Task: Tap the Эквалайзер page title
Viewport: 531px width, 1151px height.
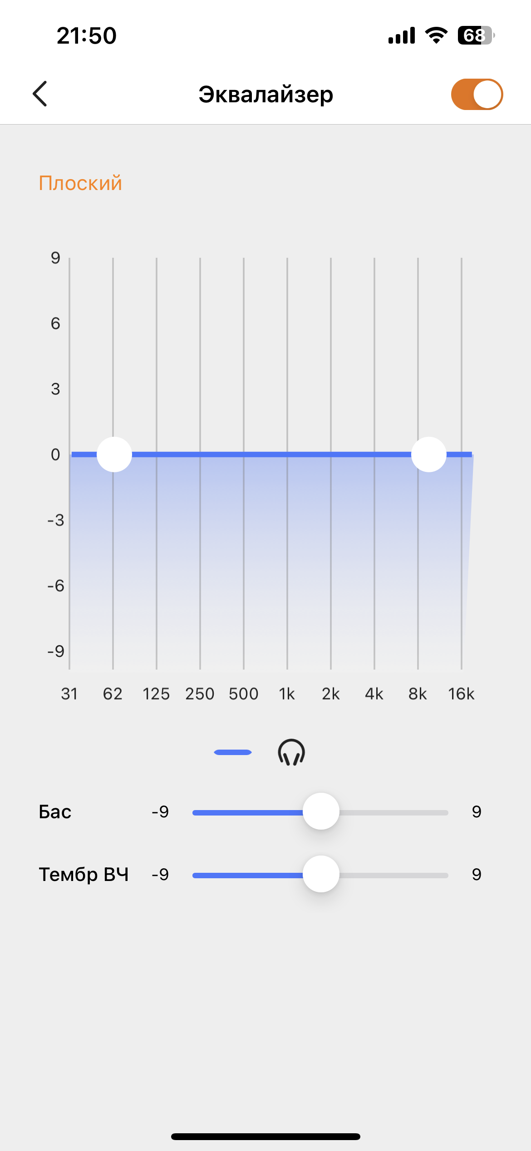Action: (266, 95)
